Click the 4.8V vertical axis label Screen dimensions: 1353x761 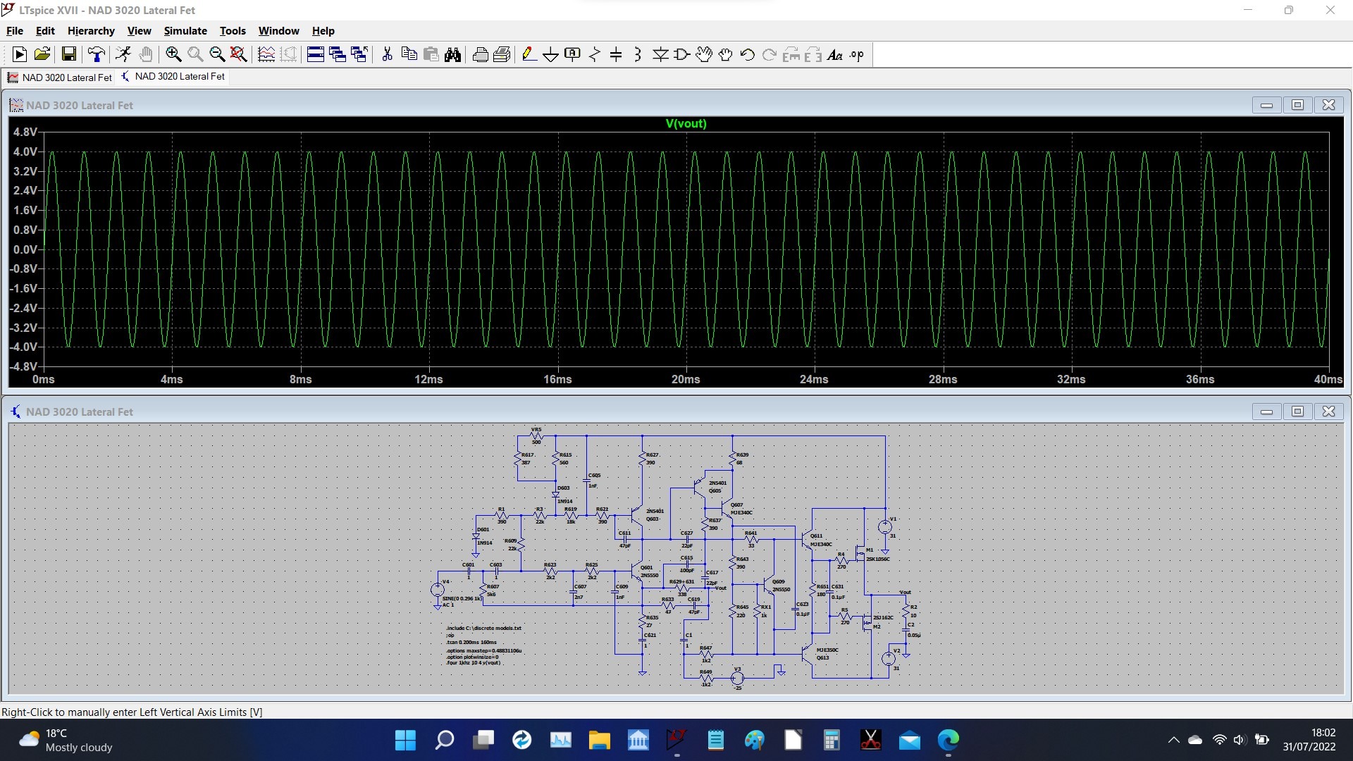point(25,132)
